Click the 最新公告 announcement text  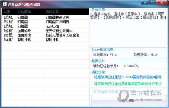tap(128, 16)
